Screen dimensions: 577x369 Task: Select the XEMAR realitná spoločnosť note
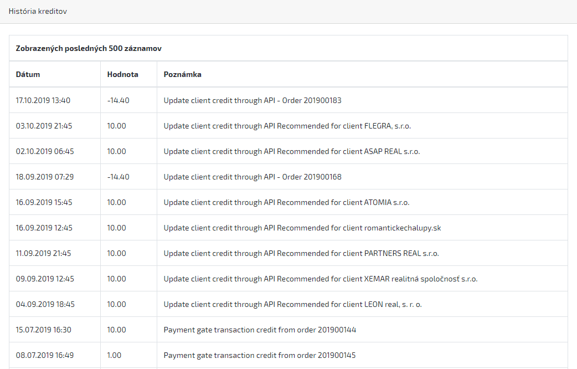coord(320,279)
